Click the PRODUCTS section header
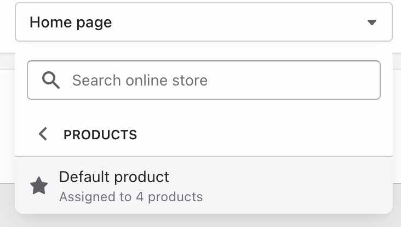Screen dimensions: 401x227 (100, 134)
